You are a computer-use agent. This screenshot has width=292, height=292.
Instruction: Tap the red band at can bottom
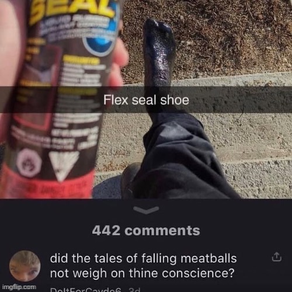pyautogui.click(x=47, y=184)
